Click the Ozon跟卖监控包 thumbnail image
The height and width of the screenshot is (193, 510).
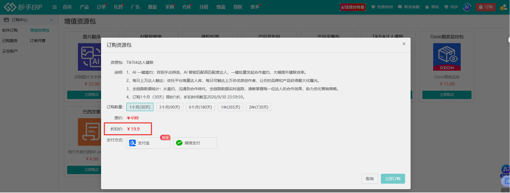[447, 57]
